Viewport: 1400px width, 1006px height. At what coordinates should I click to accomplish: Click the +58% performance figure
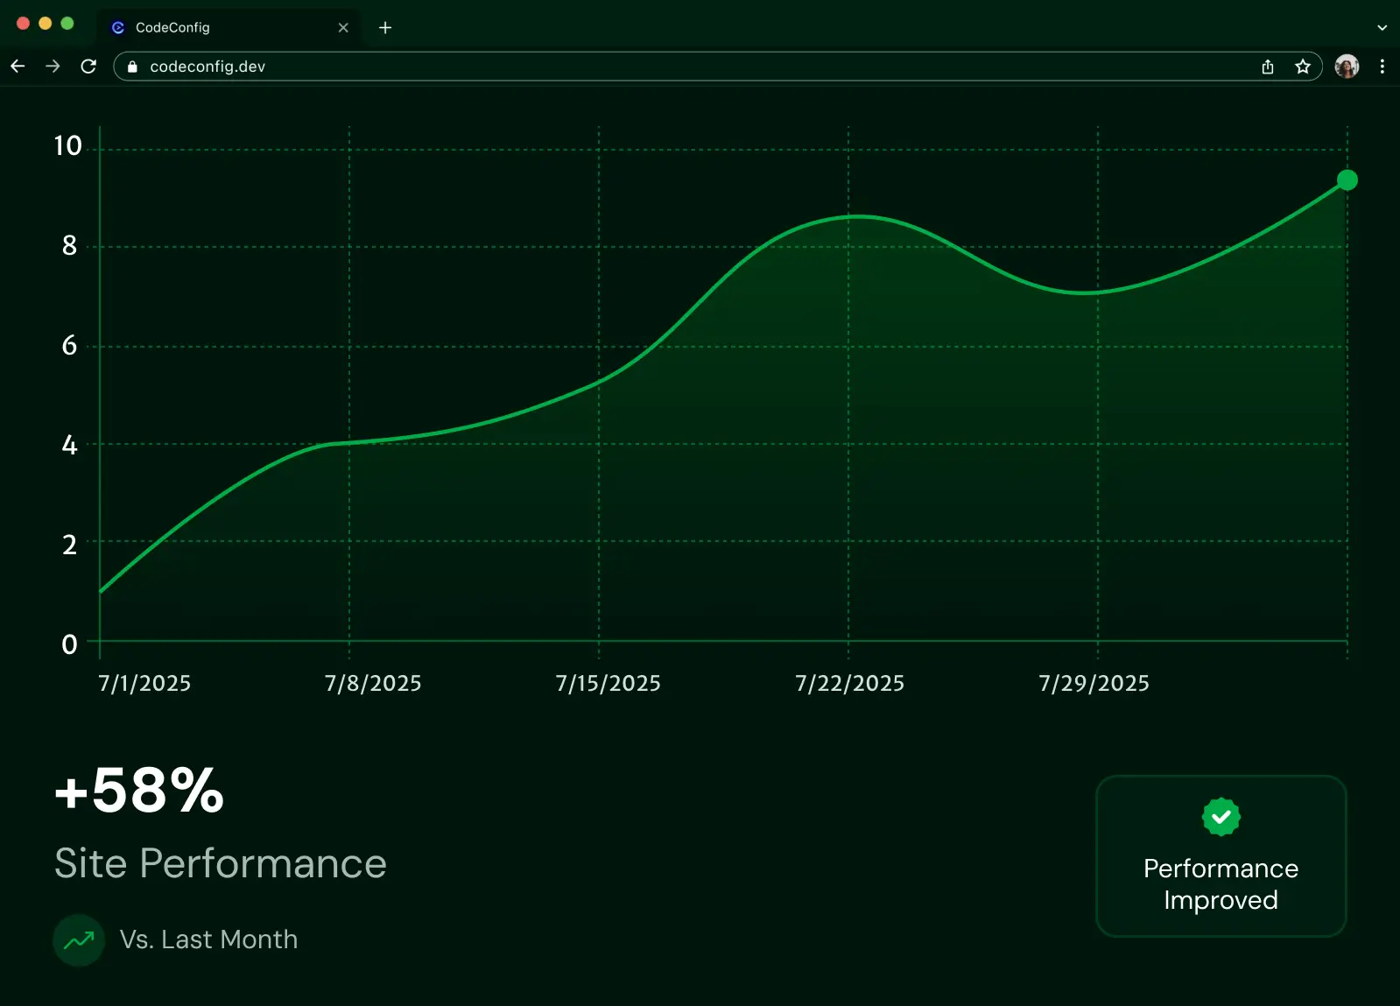[x=139, y=791]
